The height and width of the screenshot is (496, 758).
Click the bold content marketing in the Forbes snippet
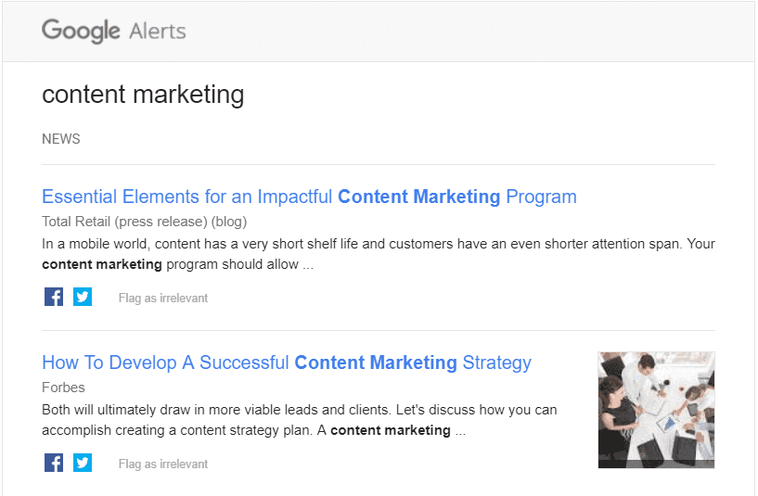pyautogui.click(x=391, y=430)
